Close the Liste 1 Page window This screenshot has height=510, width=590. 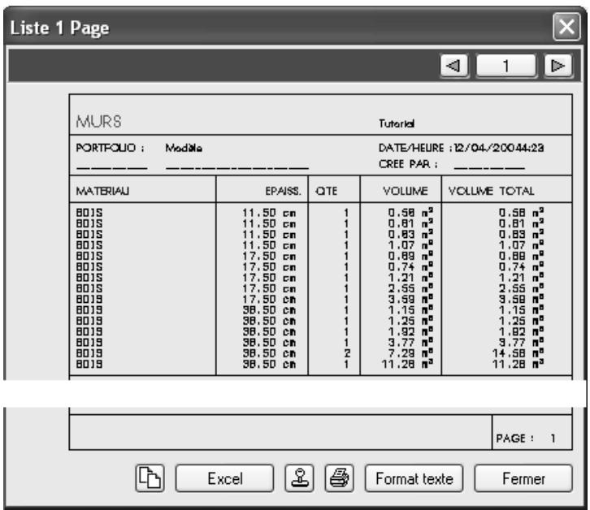[x=566, y=27]
